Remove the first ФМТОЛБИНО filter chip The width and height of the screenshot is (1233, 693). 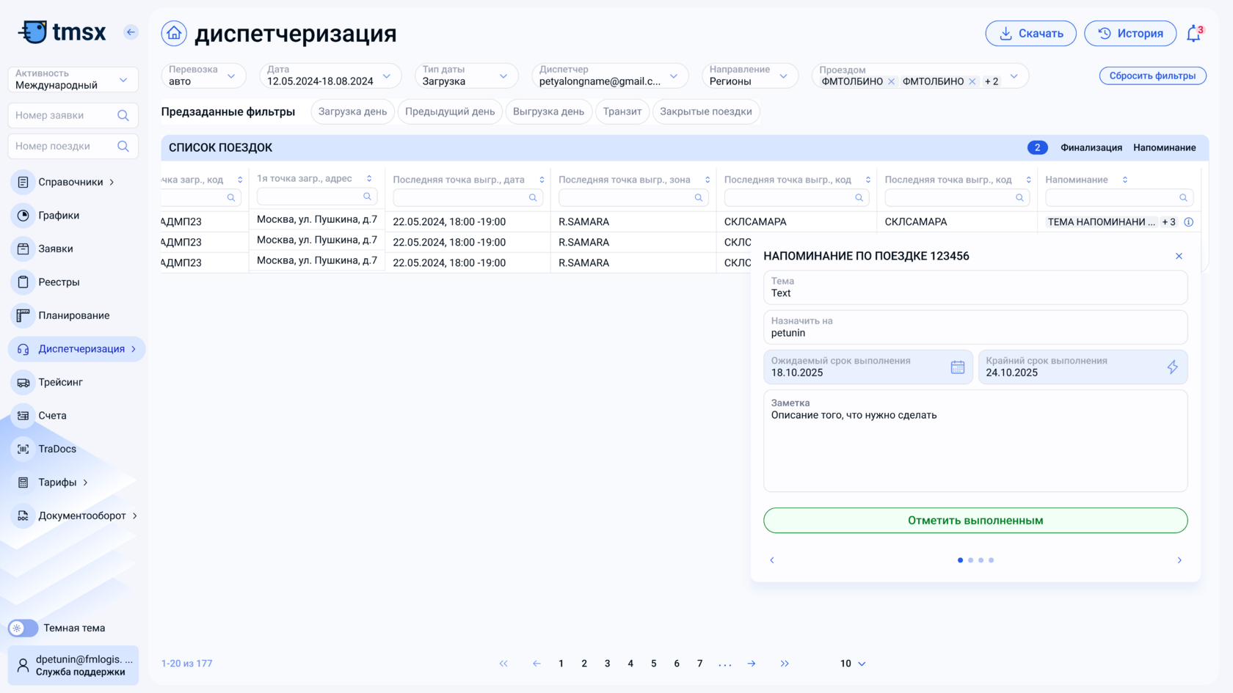[x=891, y=81]
